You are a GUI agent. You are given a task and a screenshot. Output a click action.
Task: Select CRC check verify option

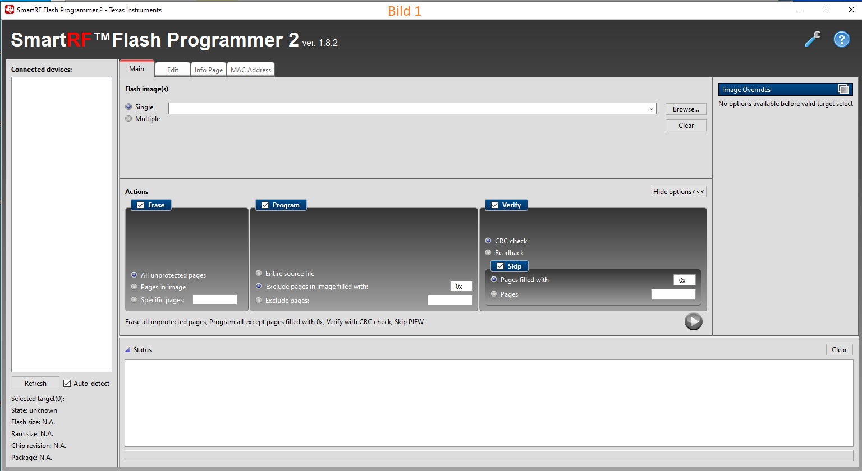(488, 241)
